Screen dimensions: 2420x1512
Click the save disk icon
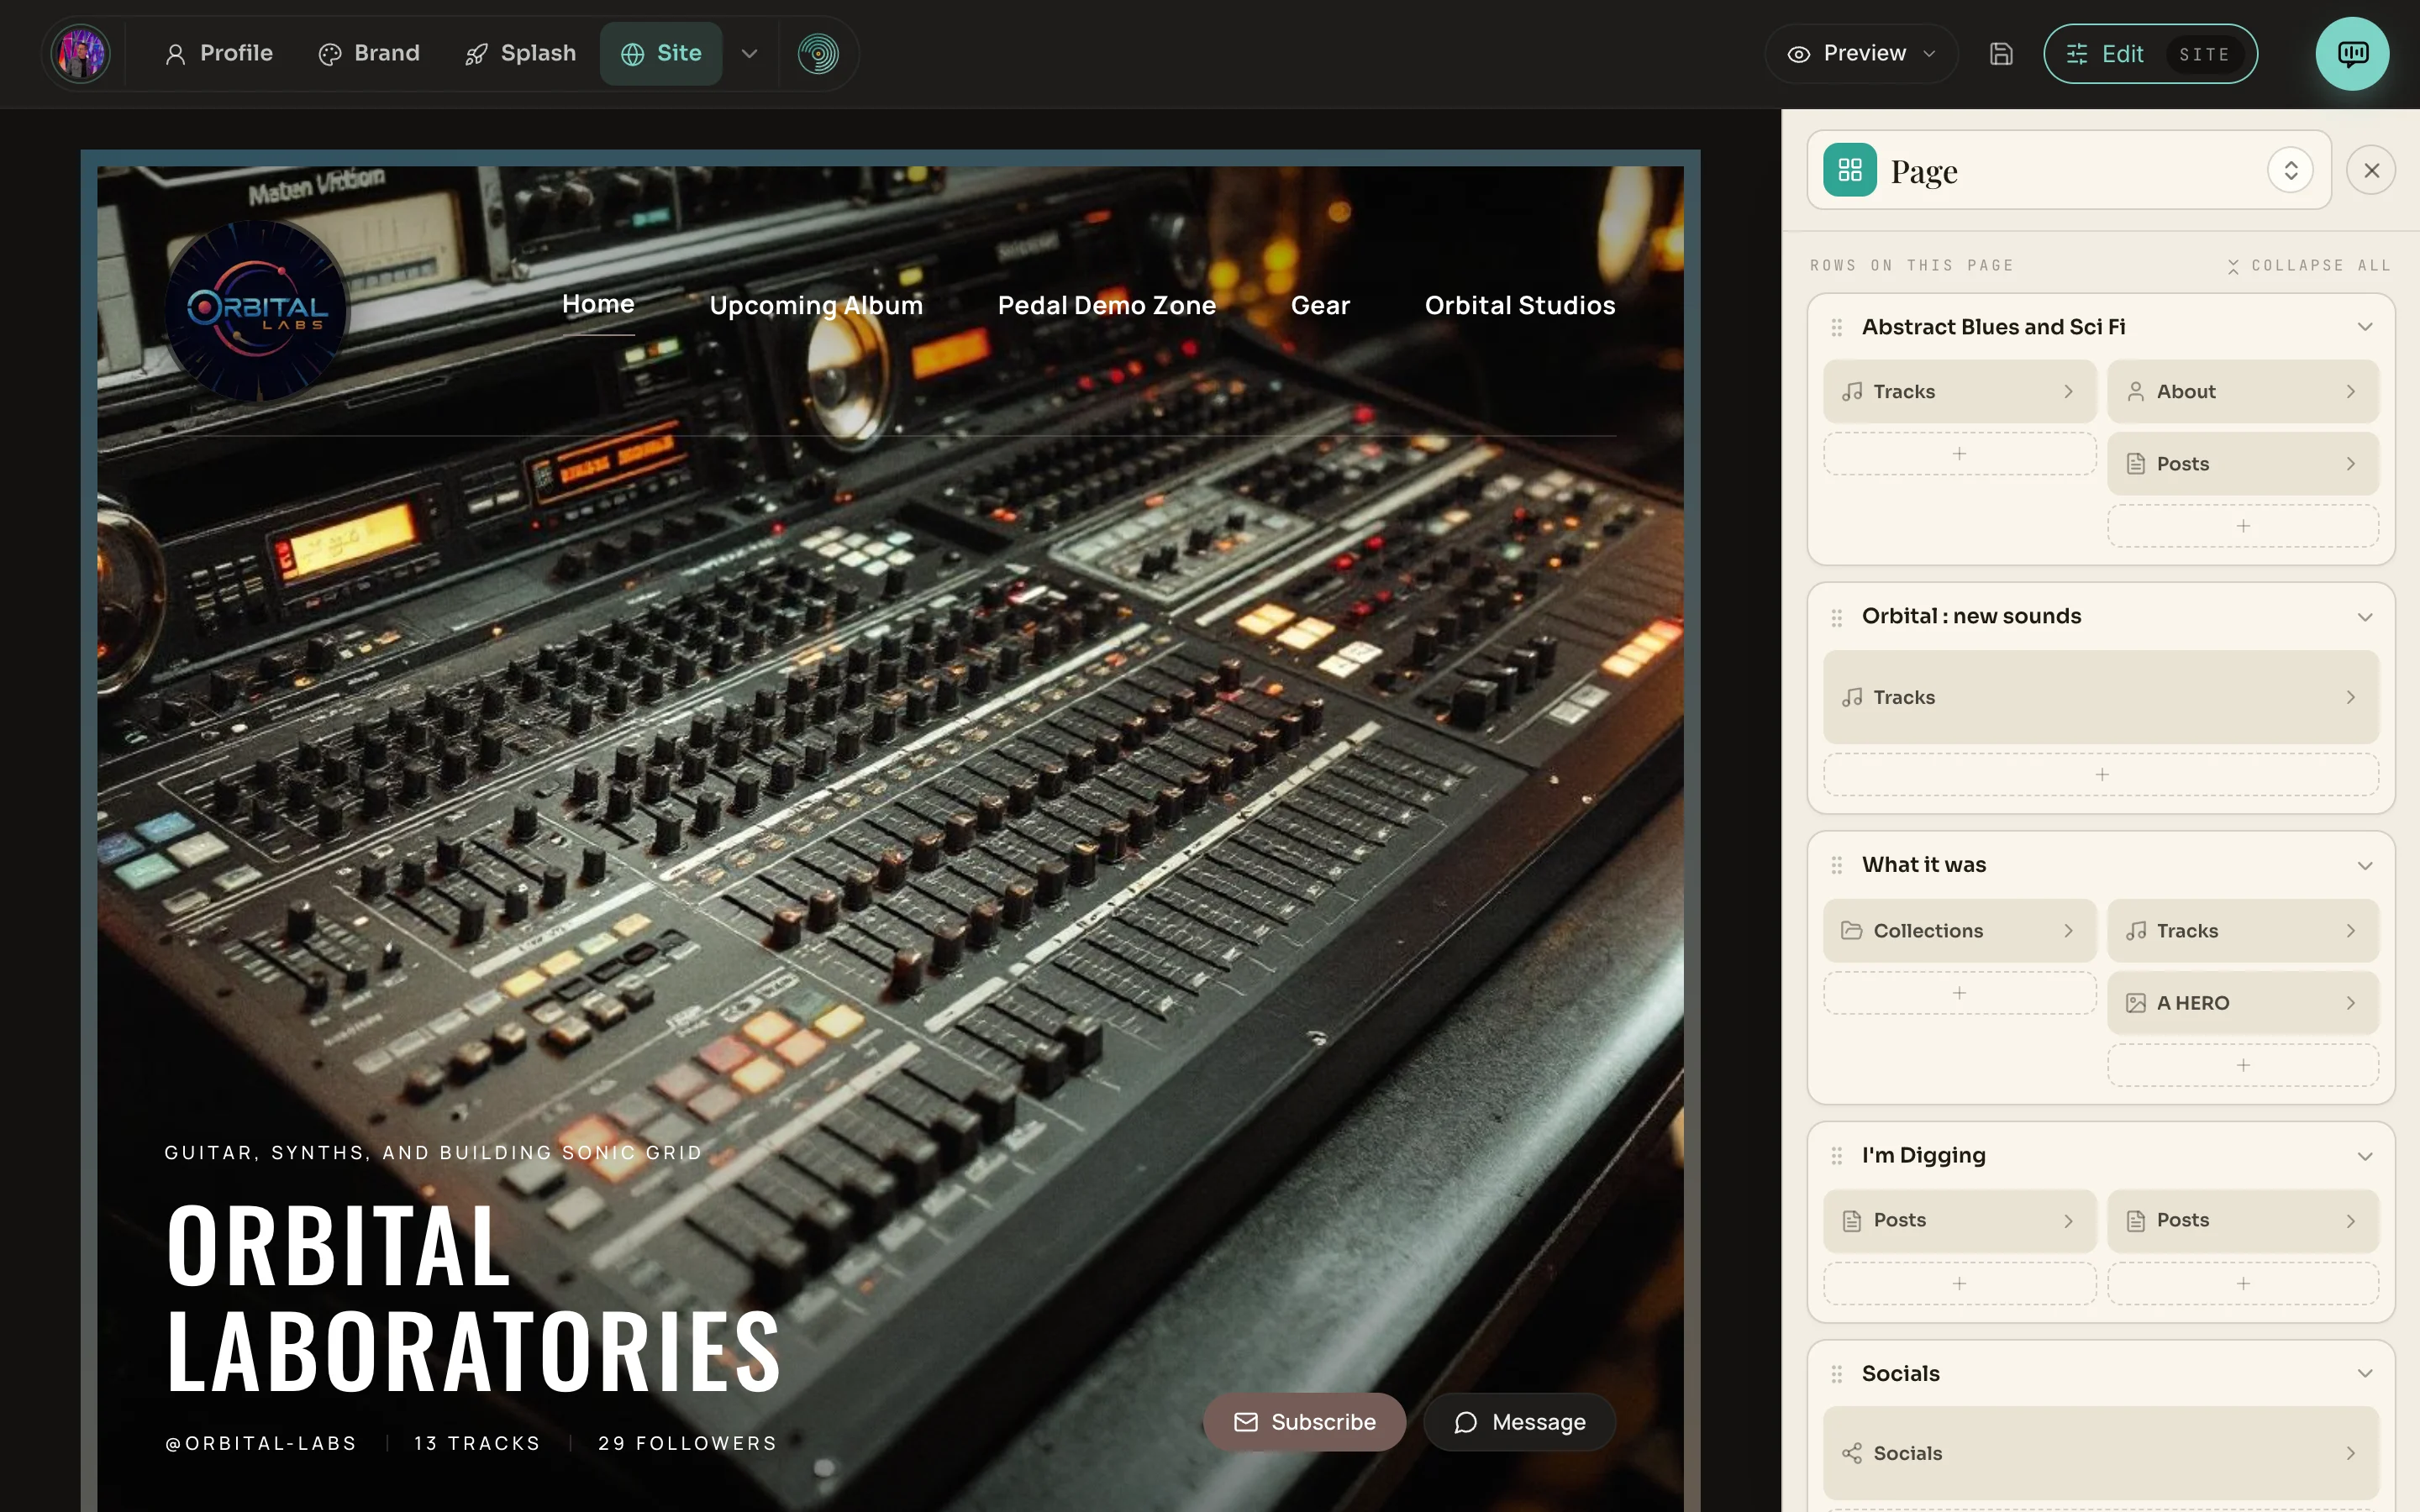[2001, 54]
